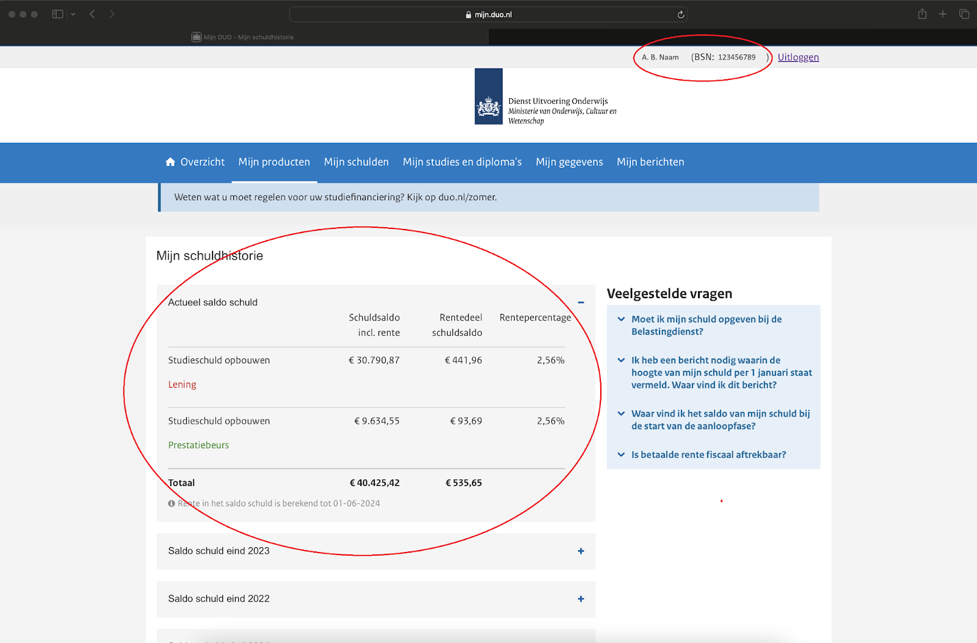Expand chevron for rente fiscaal aftrekbaar question
This screenshot has height=643, width=977.
coord(621,455)
